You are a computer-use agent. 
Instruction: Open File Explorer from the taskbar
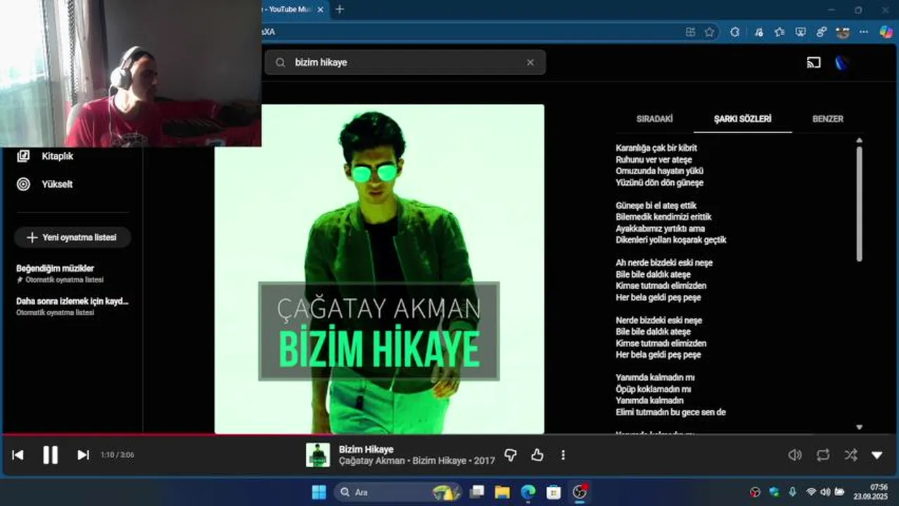[x=502, y=492]
